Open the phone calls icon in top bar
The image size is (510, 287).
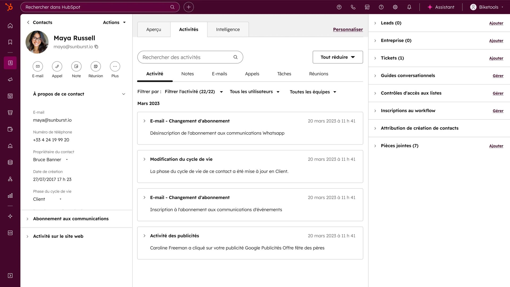click(353, 7)
